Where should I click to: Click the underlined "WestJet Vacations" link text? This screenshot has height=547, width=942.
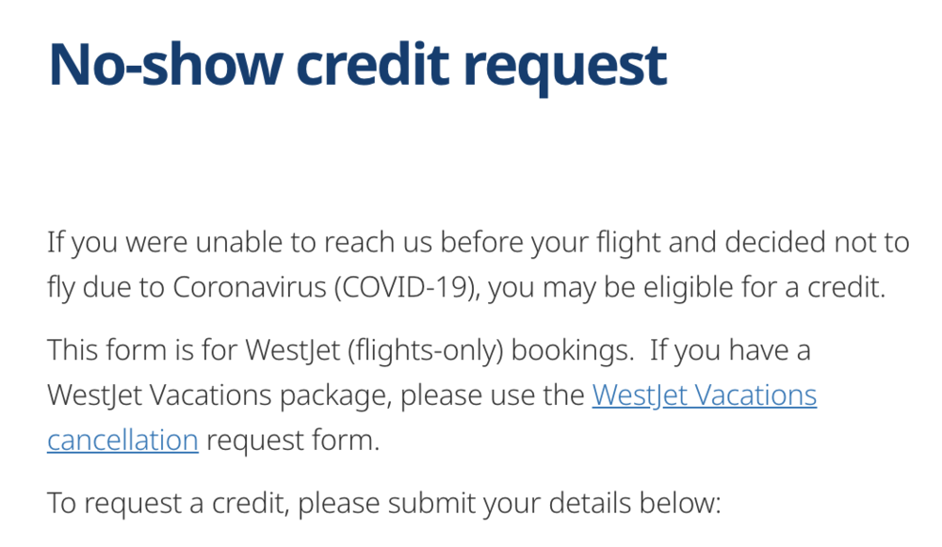[704, 394]
